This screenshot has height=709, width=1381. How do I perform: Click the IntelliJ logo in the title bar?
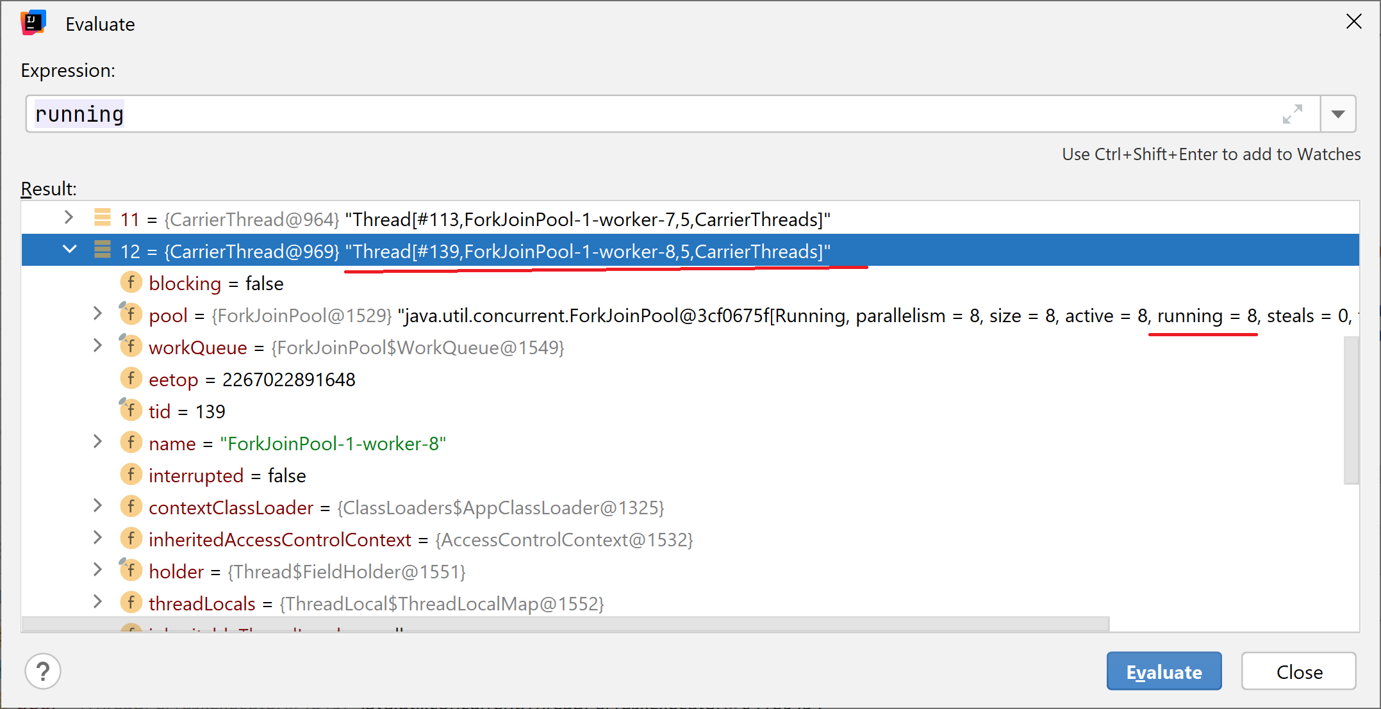tap(33, 23)
